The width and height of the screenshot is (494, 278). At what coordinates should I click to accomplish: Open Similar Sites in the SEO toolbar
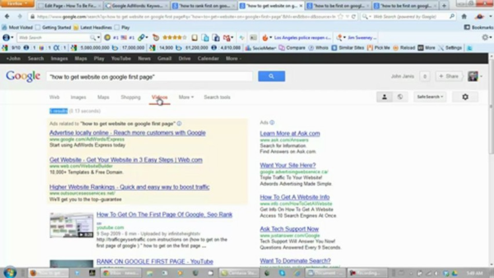pyautogui.click(x=348, y=48)
